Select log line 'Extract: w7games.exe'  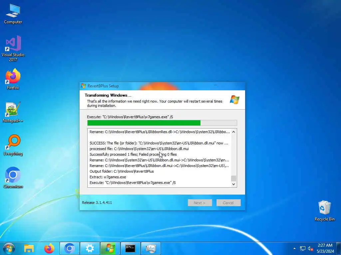point(108,177)
